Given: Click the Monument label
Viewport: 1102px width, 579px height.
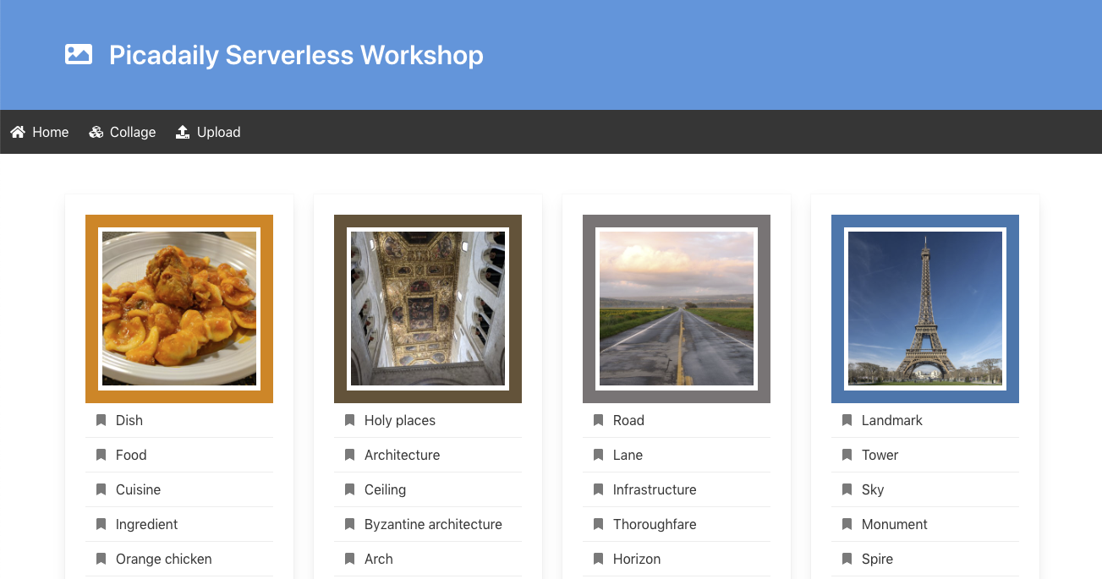Looking at the screenshot, I should coord(894,524).
